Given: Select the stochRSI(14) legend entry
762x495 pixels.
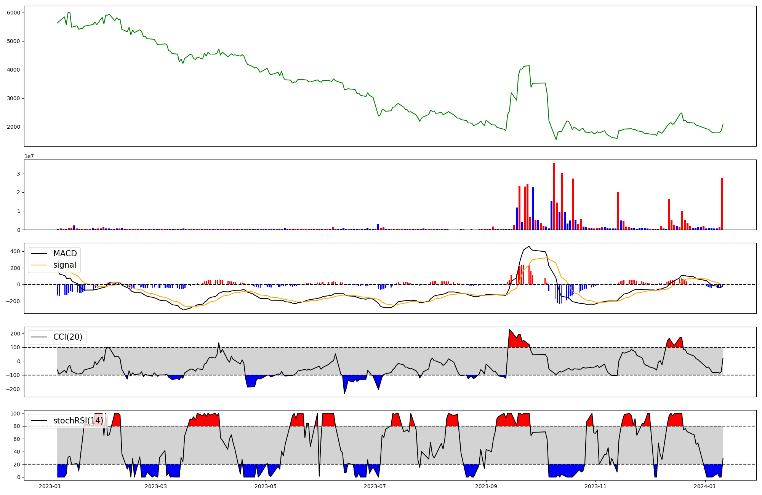Looking at the screenshot, I should (x=78, y=420).
